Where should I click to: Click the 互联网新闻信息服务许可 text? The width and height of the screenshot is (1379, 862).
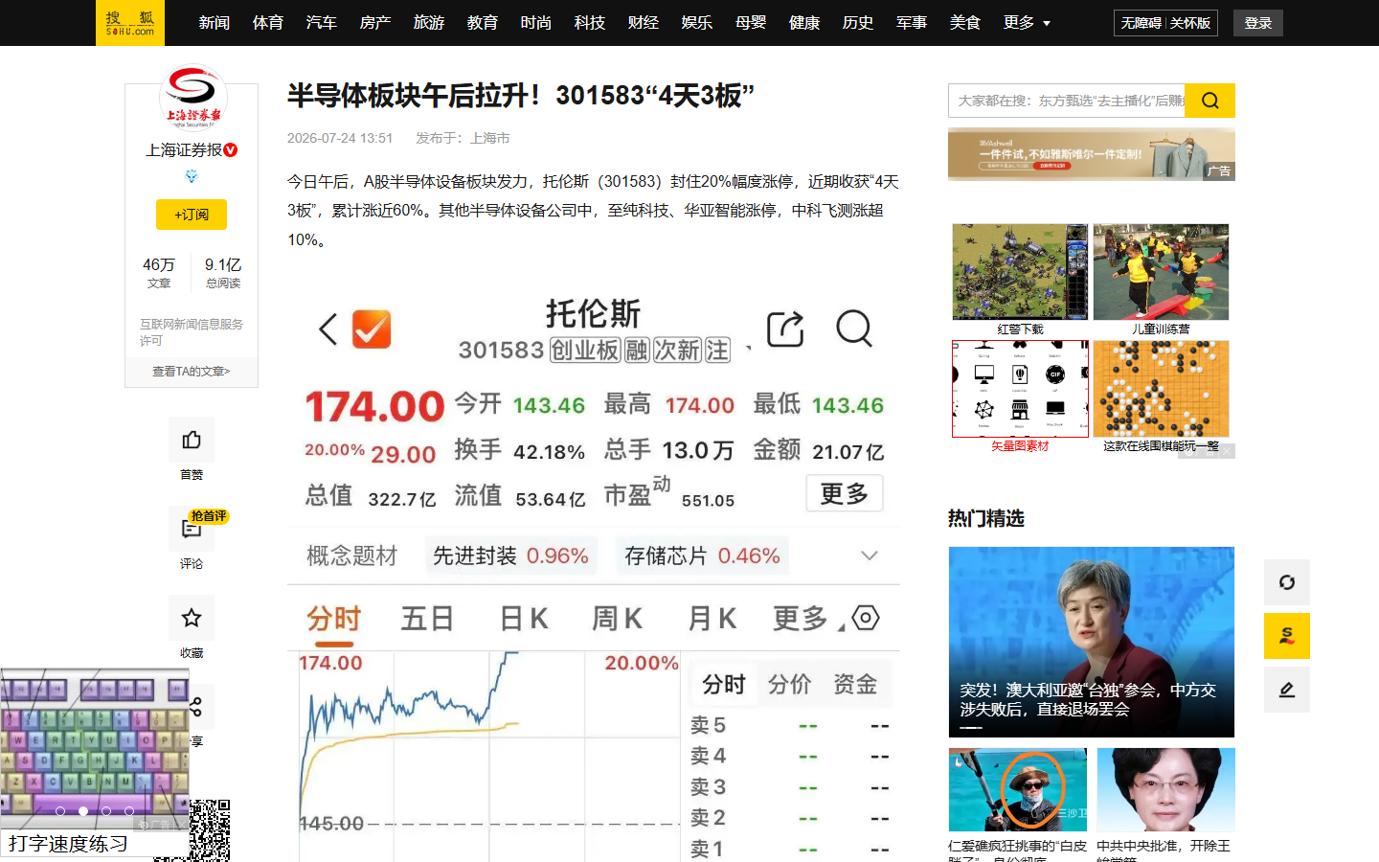click(192, 332)
